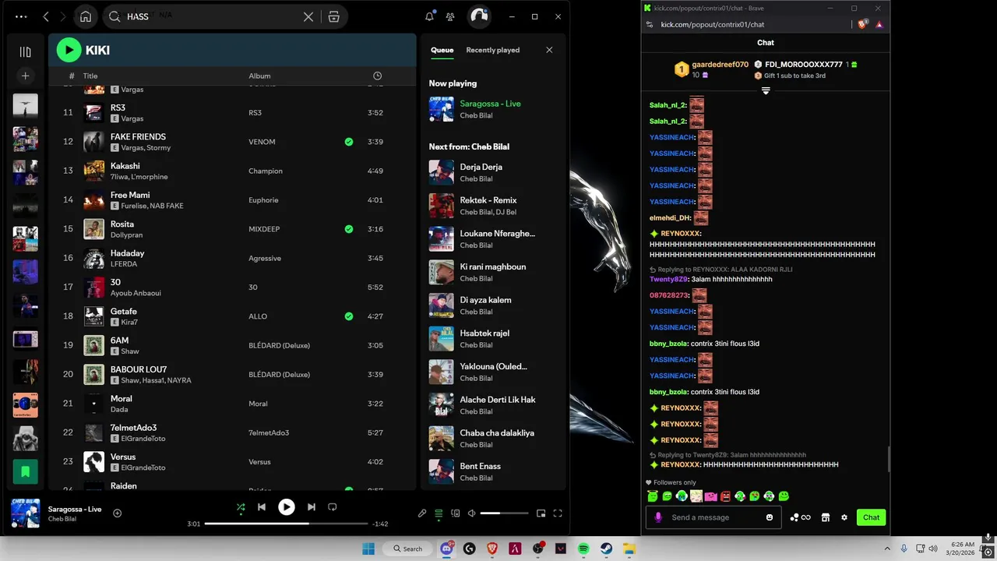Collapse the Kick gift leaderboard arrow
The width and height of the screenshot is (997, 561).
(x=766, y=90)
